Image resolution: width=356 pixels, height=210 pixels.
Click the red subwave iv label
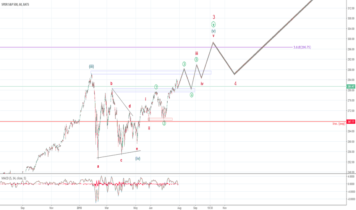(x=202, y=84)
